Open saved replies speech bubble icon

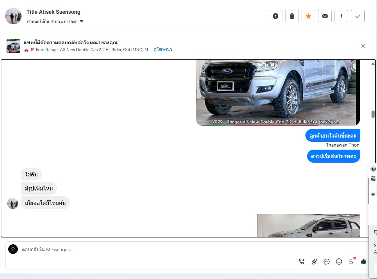click(327, 261)
